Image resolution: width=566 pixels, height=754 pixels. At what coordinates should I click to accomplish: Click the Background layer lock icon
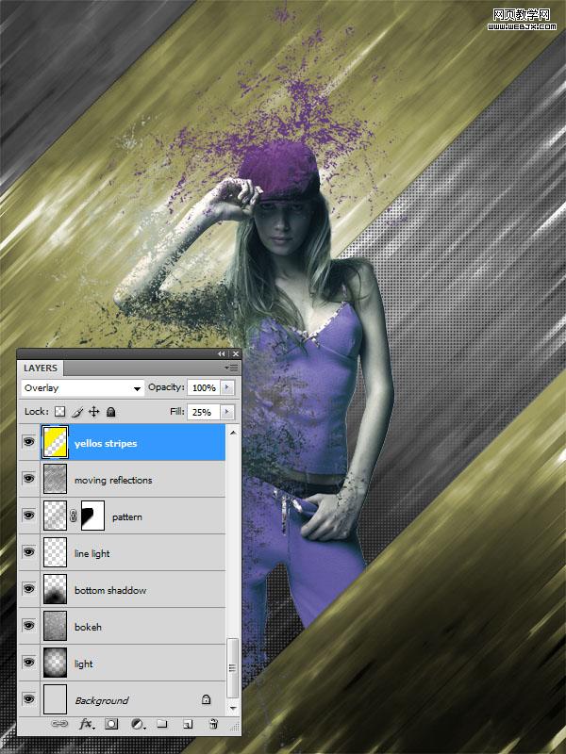click(206, 699)
